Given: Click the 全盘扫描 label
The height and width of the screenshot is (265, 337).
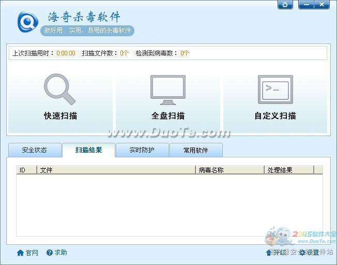Looking at the screenshot, I should click(x=168, y=116).
